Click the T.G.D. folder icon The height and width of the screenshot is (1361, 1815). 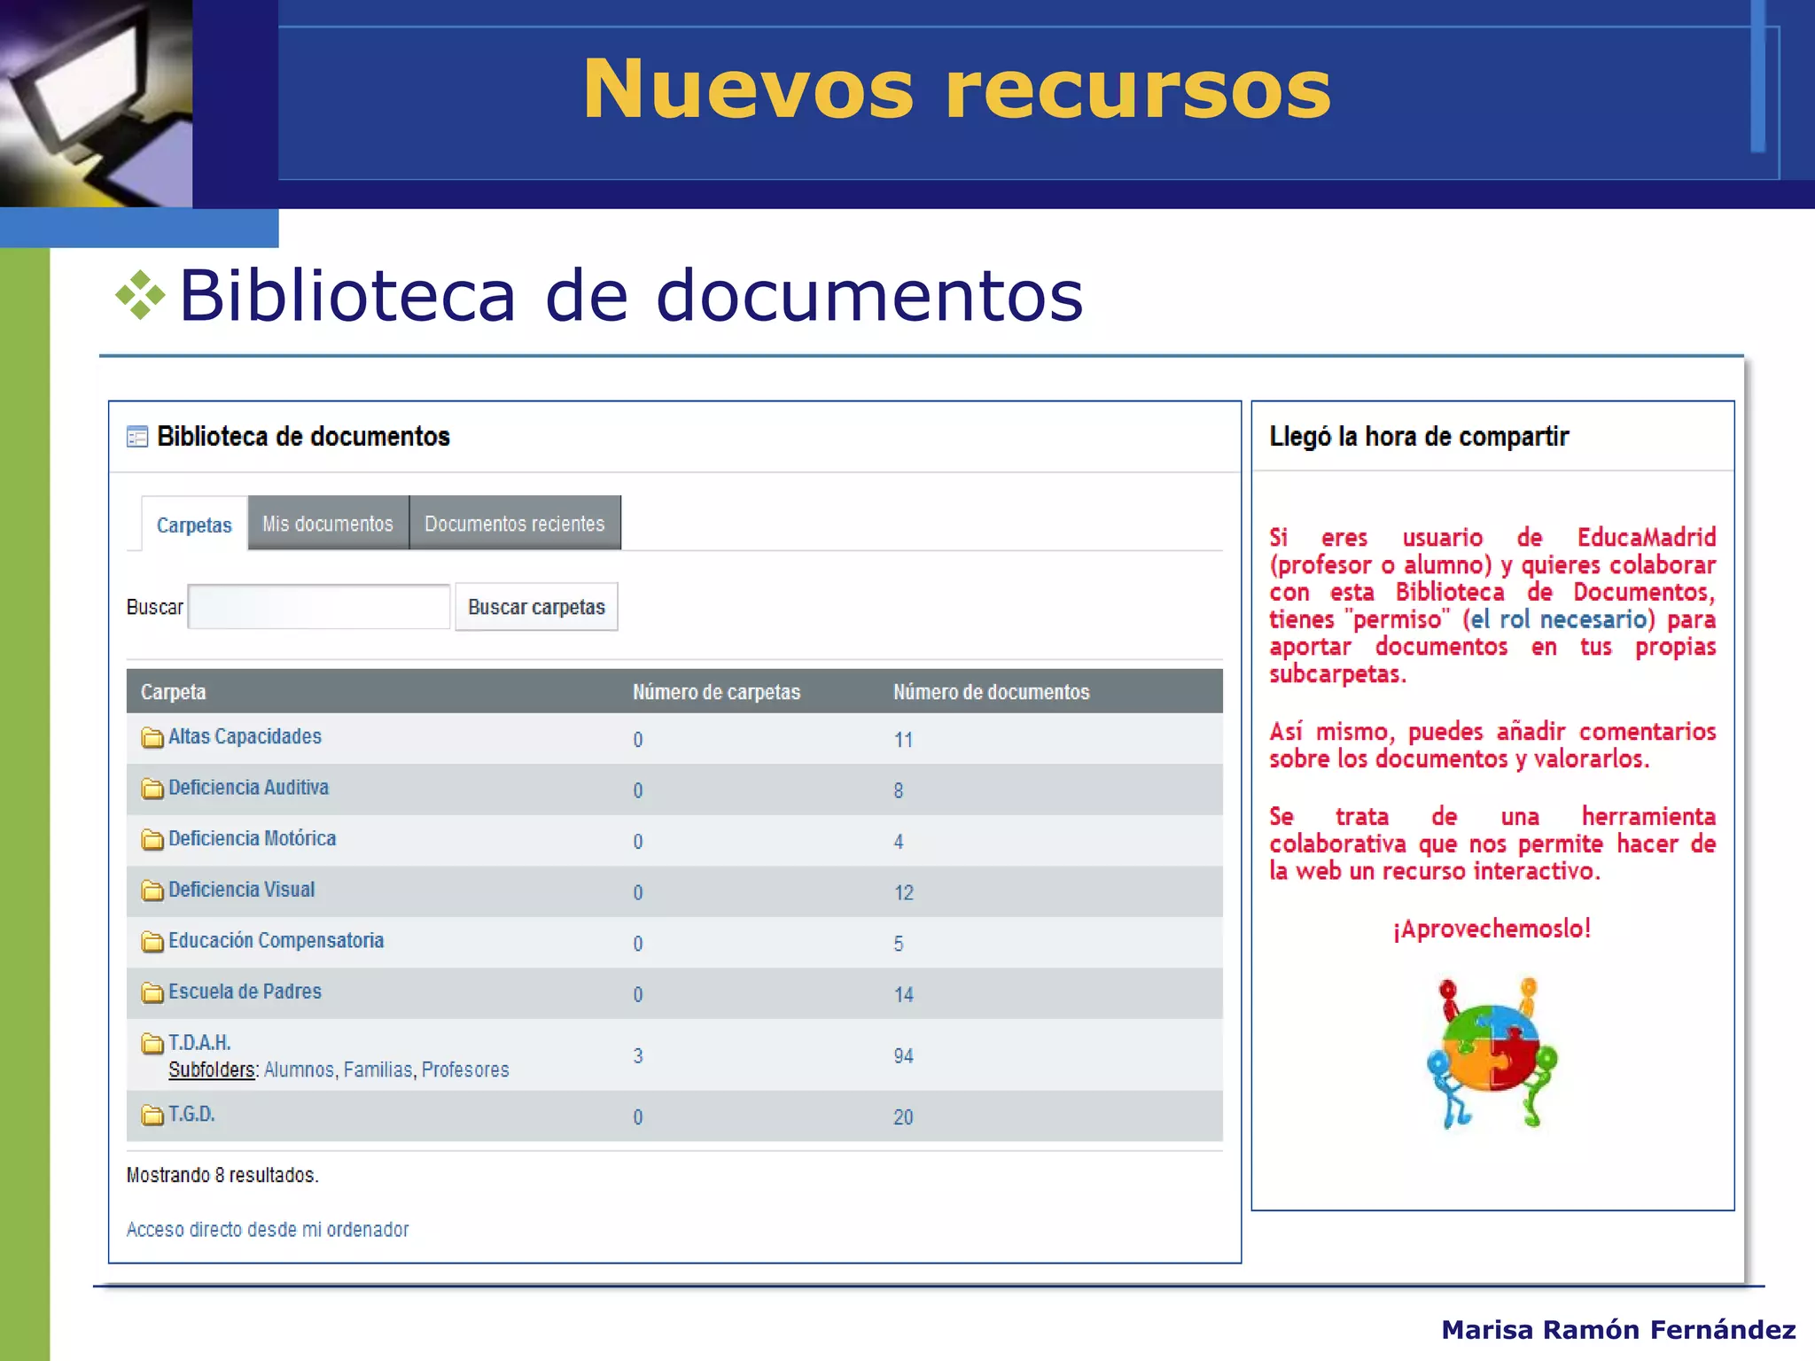[x=152, y=1115]
